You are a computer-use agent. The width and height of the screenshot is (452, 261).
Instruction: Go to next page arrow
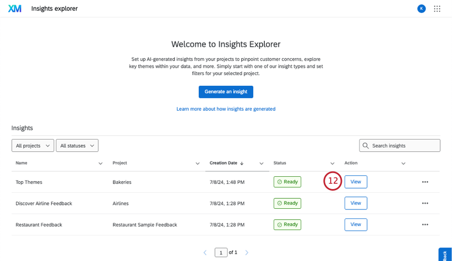point(247,252)
